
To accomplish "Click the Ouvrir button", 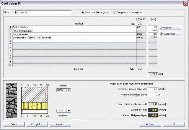I will pos(14,124).
